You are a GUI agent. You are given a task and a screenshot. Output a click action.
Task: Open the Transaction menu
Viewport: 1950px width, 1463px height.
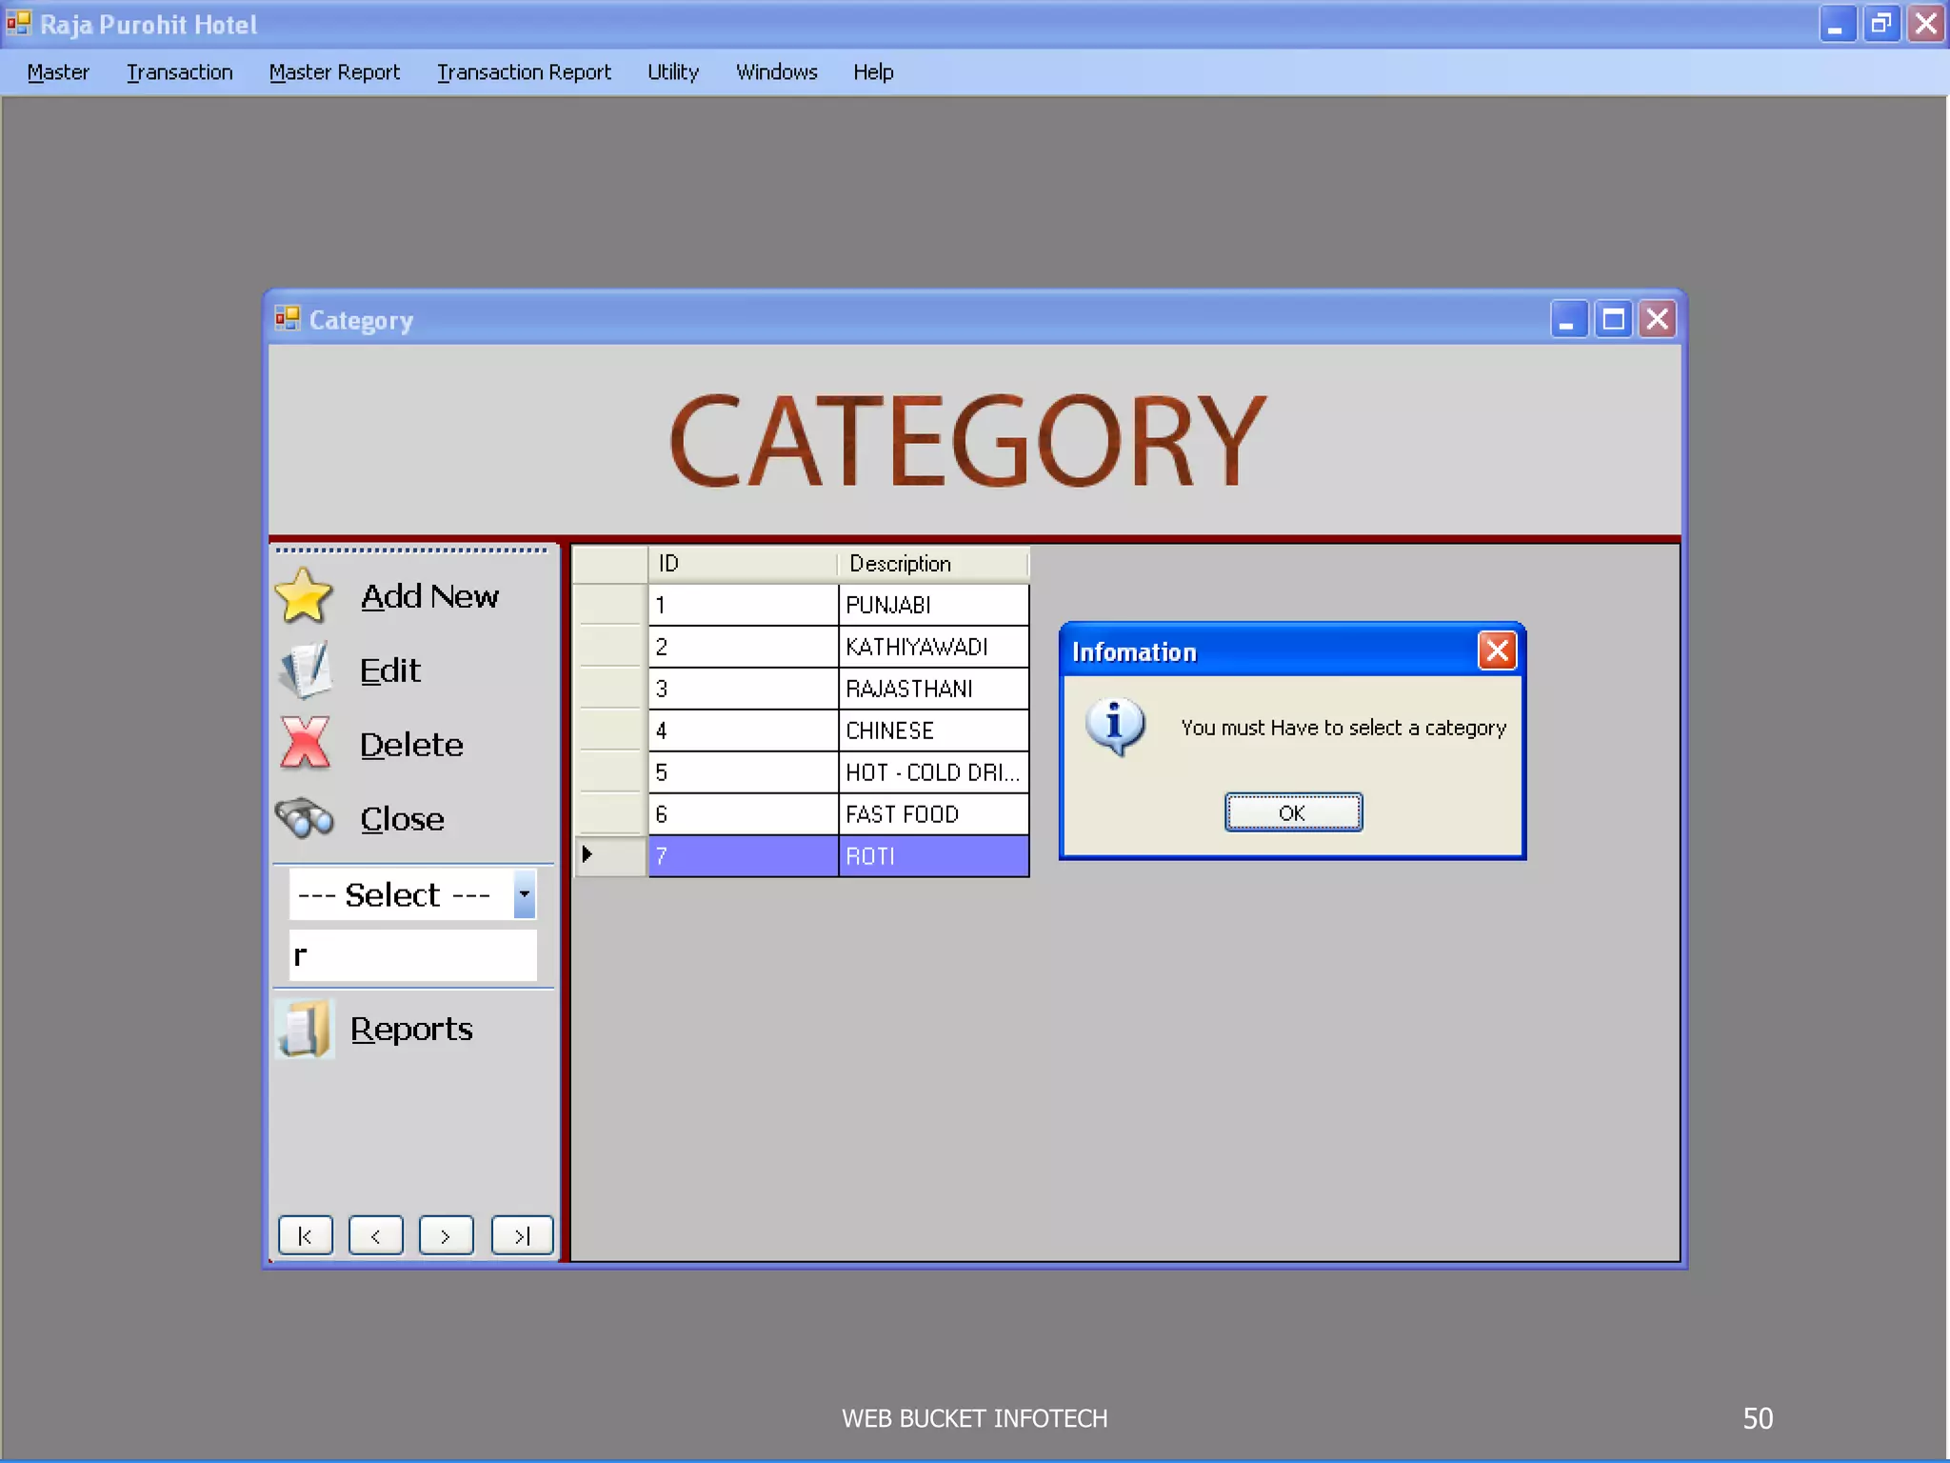179,72
